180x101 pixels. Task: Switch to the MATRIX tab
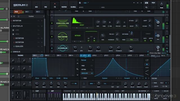pos(64,5)
